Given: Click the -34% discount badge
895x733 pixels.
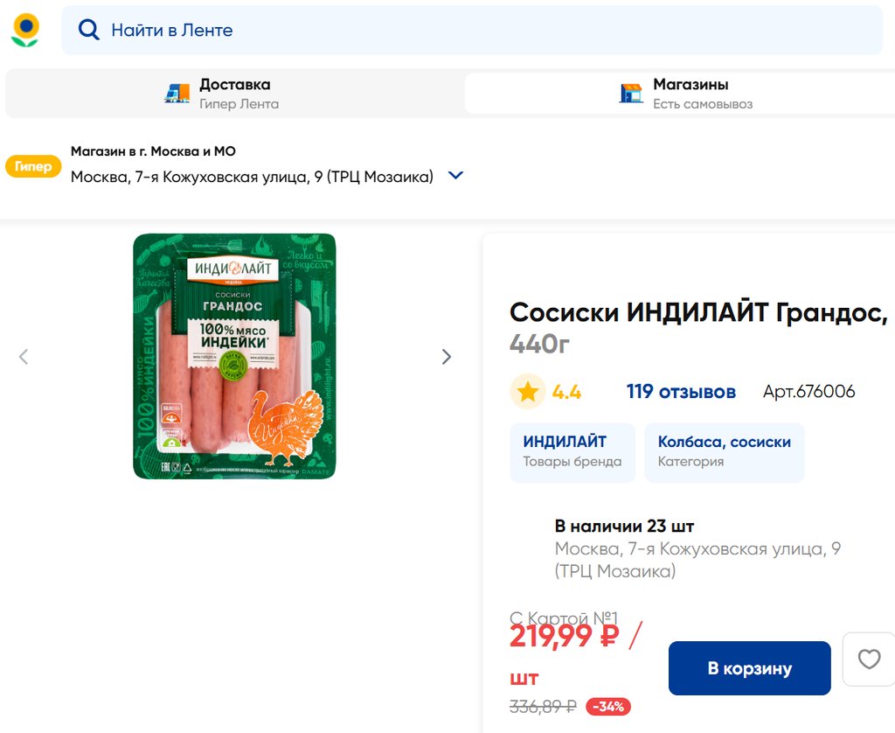Looking at the screenshot, I should click(608, 707).
